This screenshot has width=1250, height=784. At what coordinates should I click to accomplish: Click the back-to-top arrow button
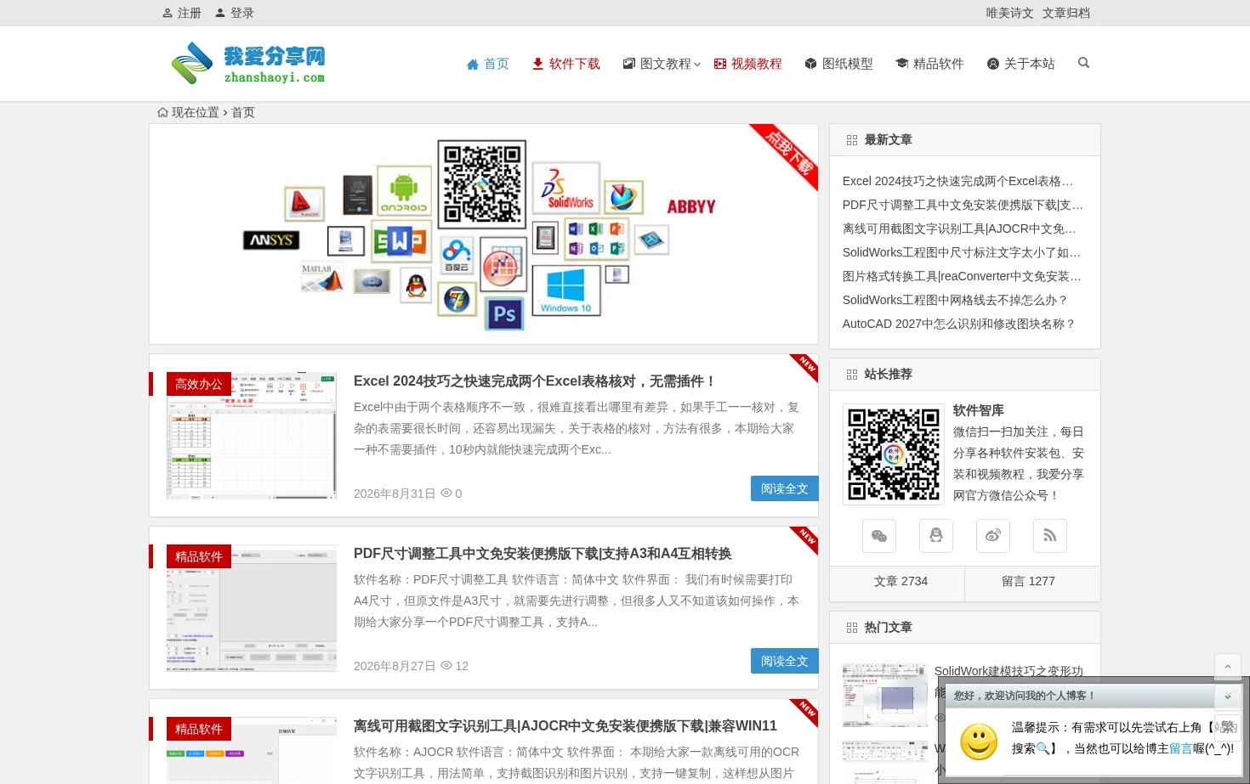1228,667
